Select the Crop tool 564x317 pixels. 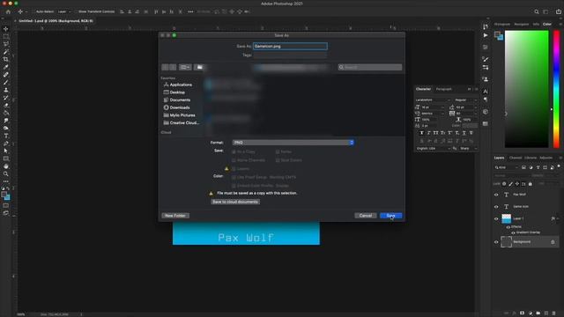click(x=6, y=59)
